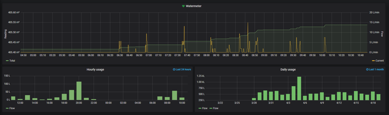Click the 405.60 m³ reading axis label

(x=14, y=13)
